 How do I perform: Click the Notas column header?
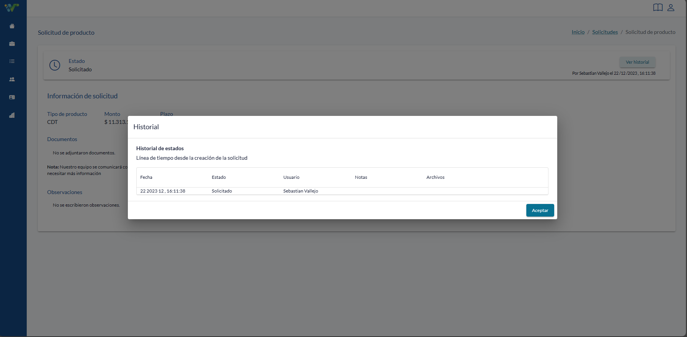click(361, 177)
